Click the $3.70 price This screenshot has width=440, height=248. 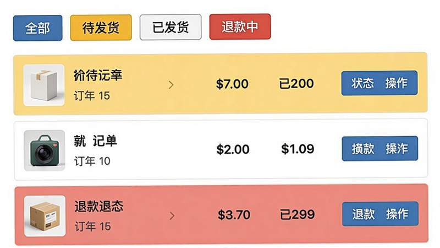click(x=234, y=215)
